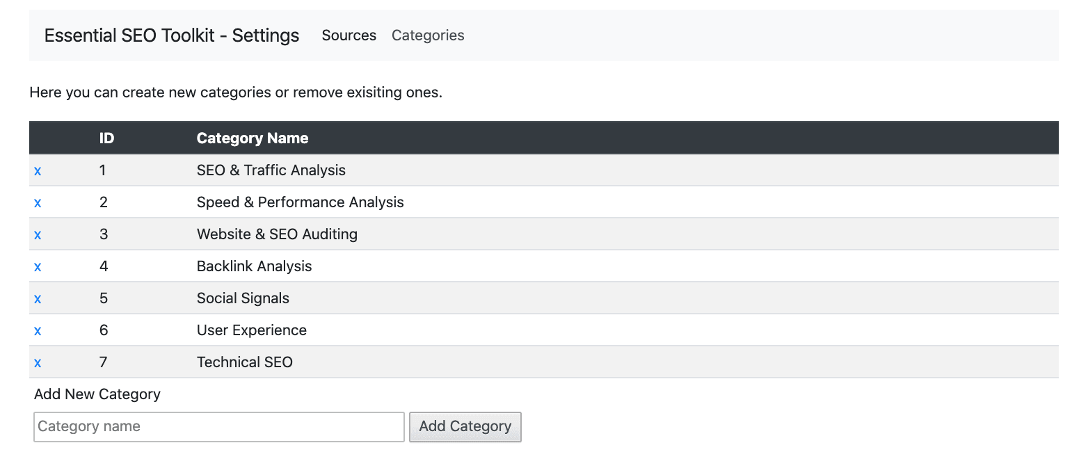The width and height of the screenshot is (1088, 459).
Task: Click the Backlink Analysis category name text
Action: 254,266
